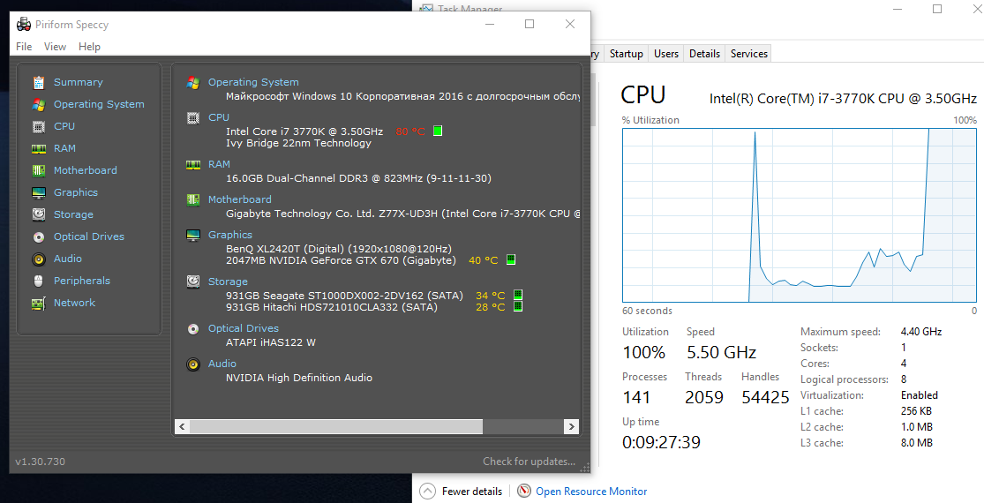Click the memory icon beside RAM heading
The image size is (984, 503).
click(x=193, y=164)
